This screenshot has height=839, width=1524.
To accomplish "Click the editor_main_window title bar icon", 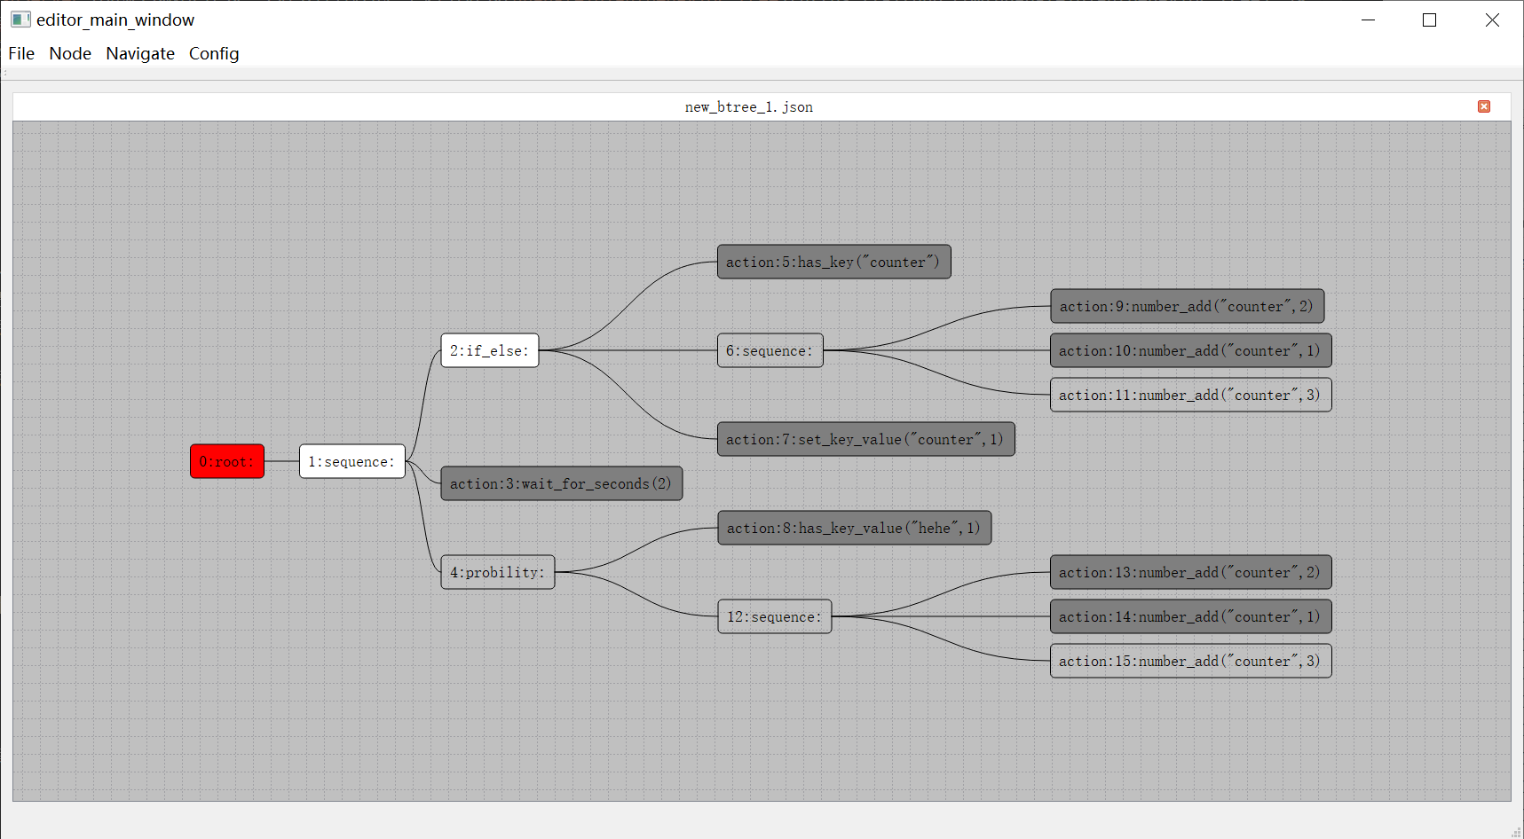I will click(x=20, y=20).
